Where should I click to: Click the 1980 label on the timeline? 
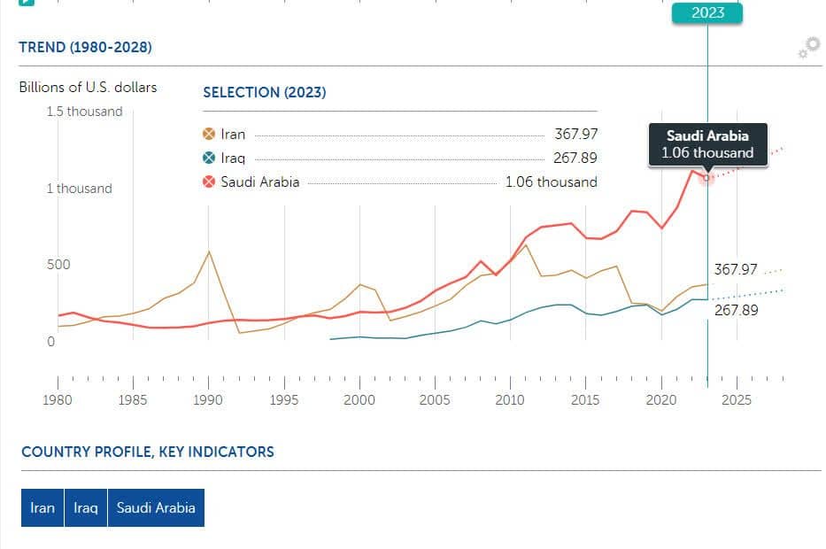tap(58, 400)
